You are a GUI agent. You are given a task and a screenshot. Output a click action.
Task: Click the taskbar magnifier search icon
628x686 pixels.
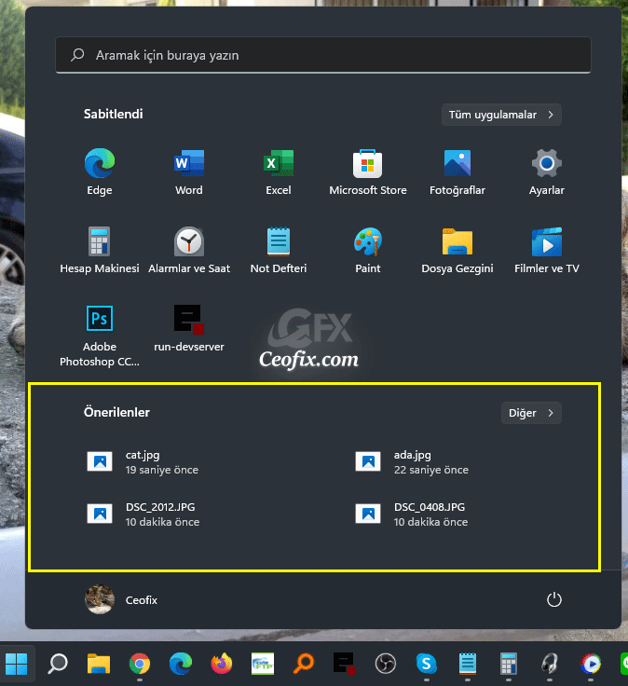(58, 664)
